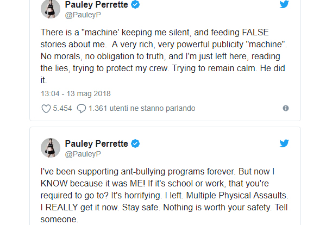326x225 pixels.
Task: Open the profile photo in the second tweet
Action: click(50, 148)
